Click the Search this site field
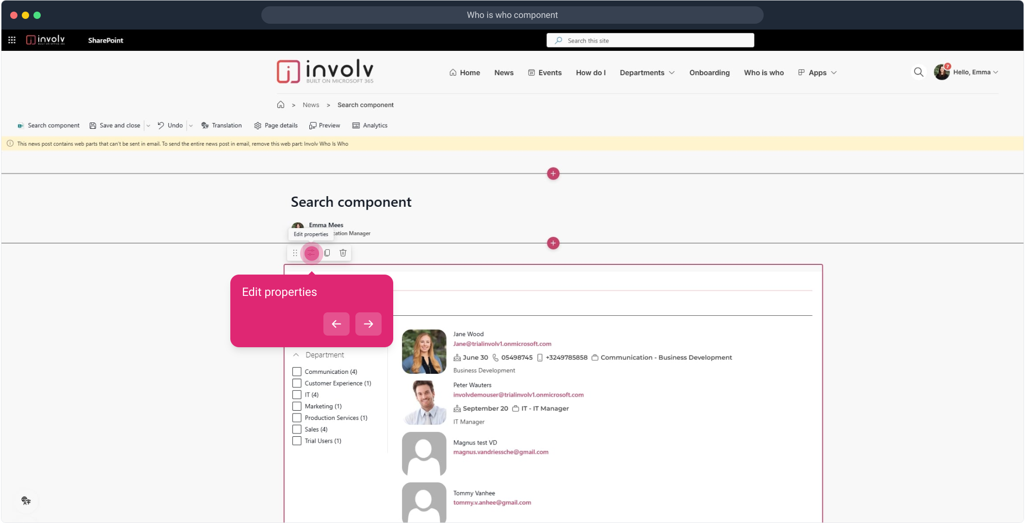Image resolution: width=1025 pixels, height=523 pixels. pos(650,40)
